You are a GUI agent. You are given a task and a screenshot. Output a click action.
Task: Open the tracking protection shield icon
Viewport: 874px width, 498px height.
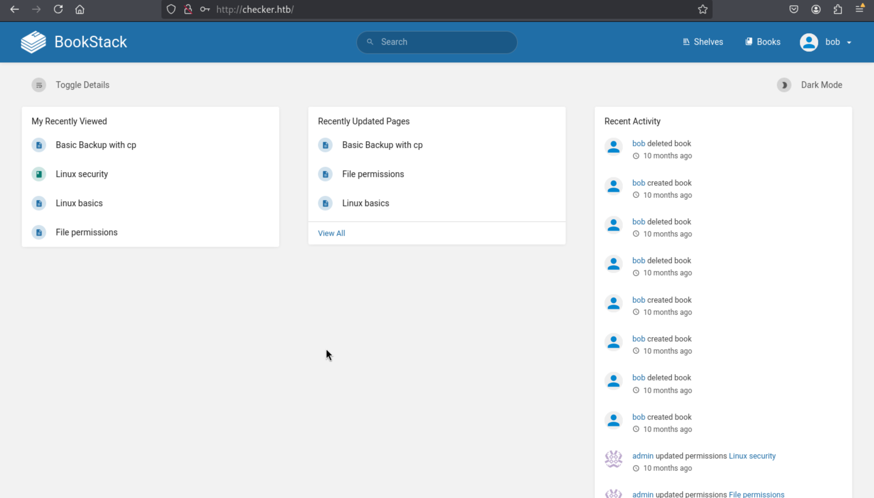[171, 9]
